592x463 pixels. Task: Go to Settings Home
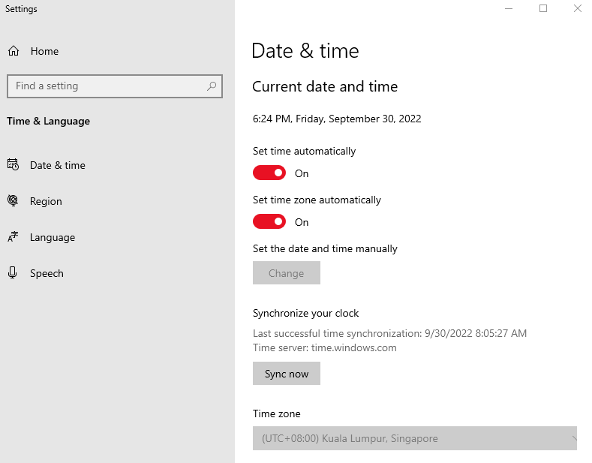(x=44, y=51)
